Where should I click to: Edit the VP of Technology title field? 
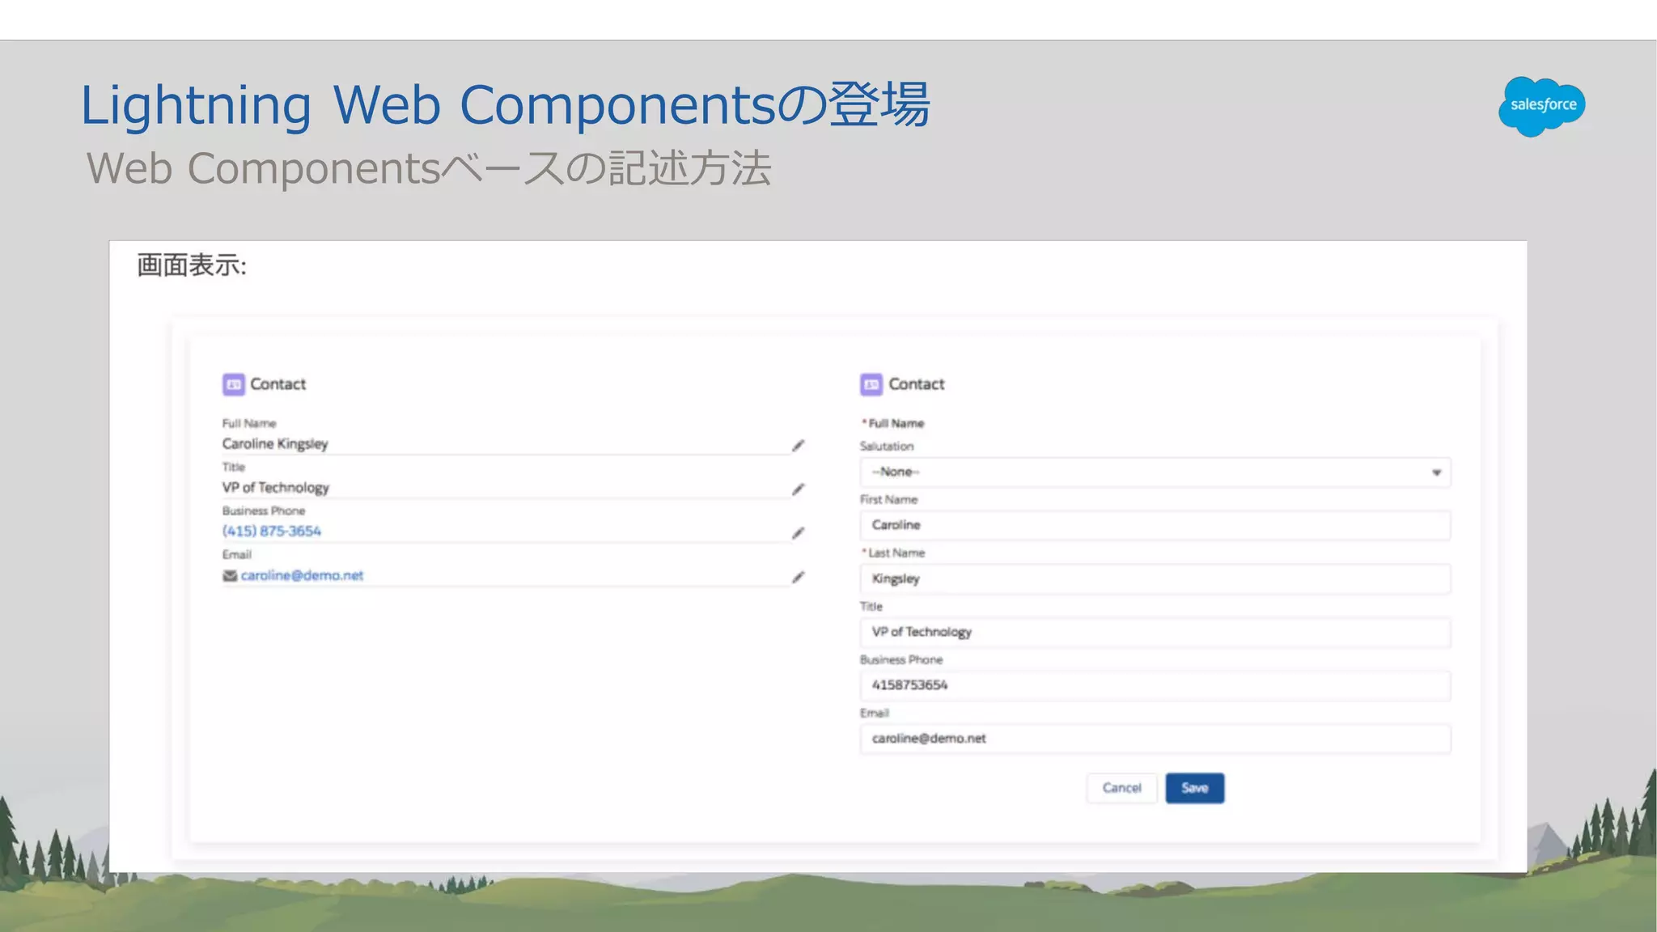798,489
